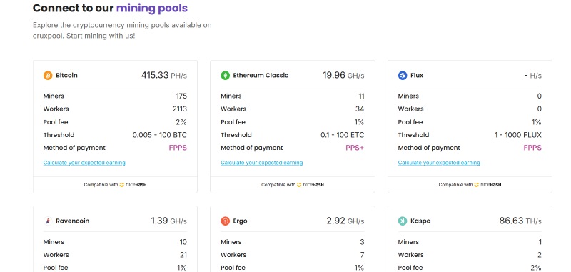Click Bitcoin pool fee 2%
571x272 pixels.
pyautogui.click(x=182, y=122)
